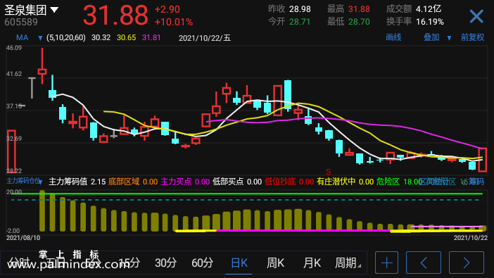The height and width of the screenshot is (278, 494).
Task: Click the 20.00 indicator axis label
Action: pyautogui.click(x=14, y=192)
